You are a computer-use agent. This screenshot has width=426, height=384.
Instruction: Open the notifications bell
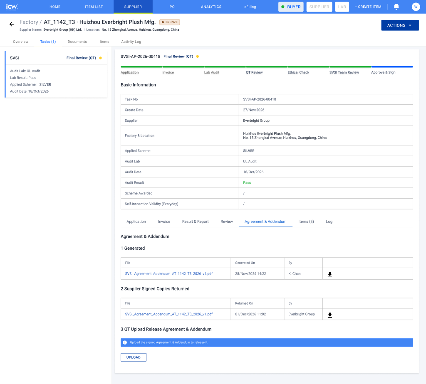pos(396,7)
